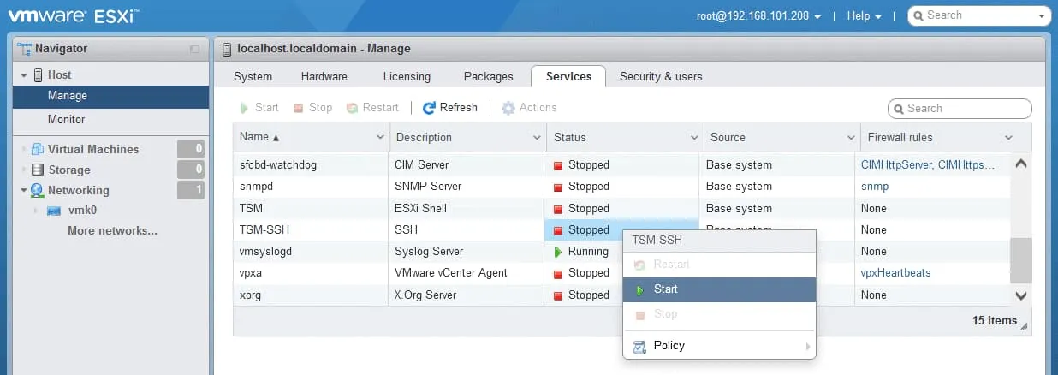Select the Storage icon in Navigator
This screenshot has height=375, width=1058.
coord(38,170)
